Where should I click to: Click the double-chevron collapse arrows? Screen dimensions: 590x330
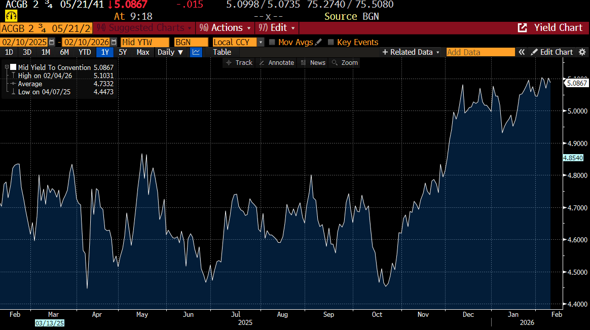(x=521, y=52)
